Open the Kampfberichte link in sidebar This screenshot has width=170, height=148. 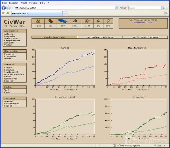pos(12,41)
